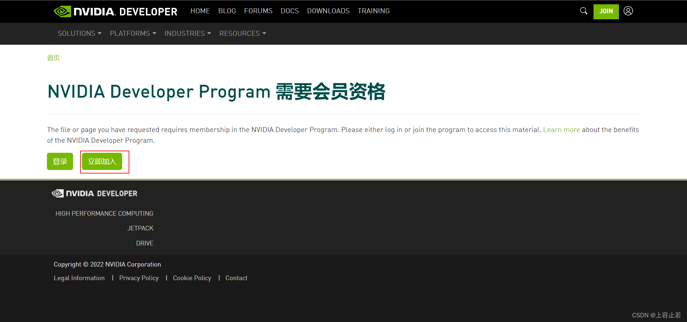Click the 首页 breadcrumb link
Image resolution: width=687 pixels, height=322 pixels.
pos(53,58)
